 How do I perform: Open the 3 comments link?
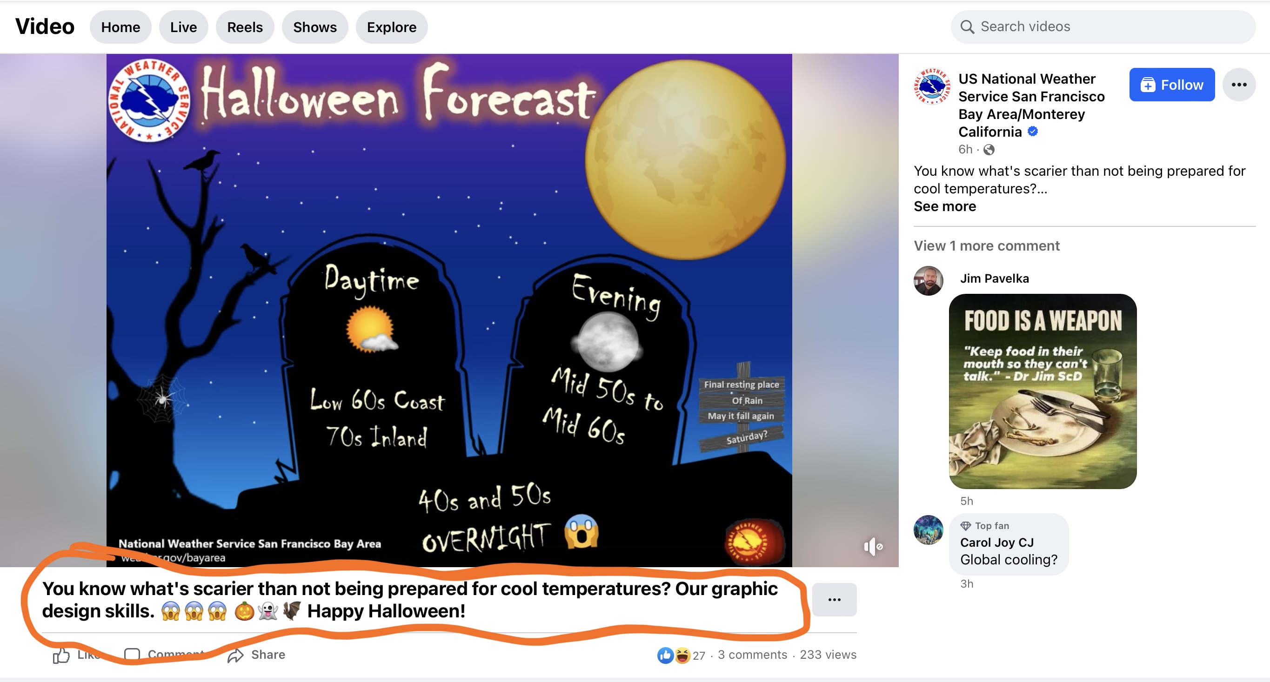pyautogui.click(x=752, y=655)
